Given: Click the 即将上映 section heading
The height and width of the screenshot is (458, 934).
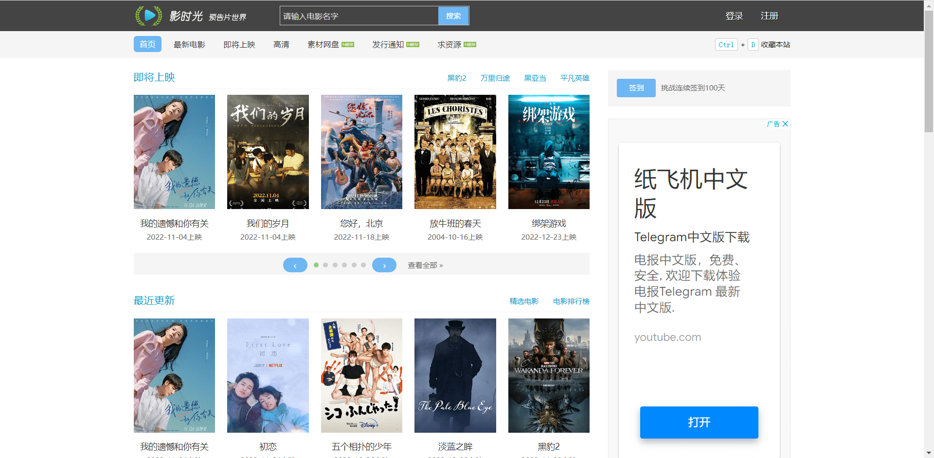Looking at the screenshot, I should pos(154,77).
